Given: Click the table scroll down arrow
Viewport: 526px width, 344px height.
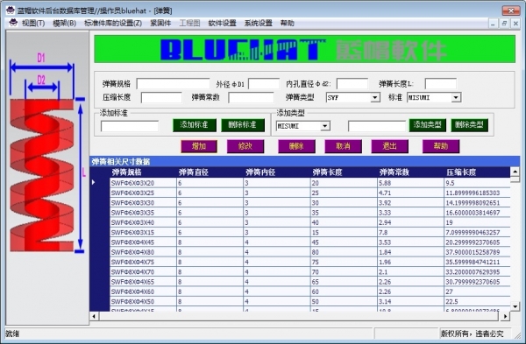Looking at the screenshot, I should [x=515, y=306].
